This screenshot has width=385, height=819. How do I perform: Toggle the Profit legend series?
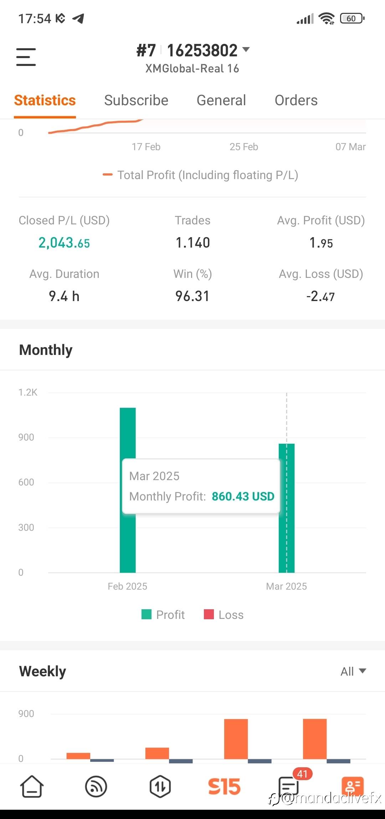click(x=163, y=615)
